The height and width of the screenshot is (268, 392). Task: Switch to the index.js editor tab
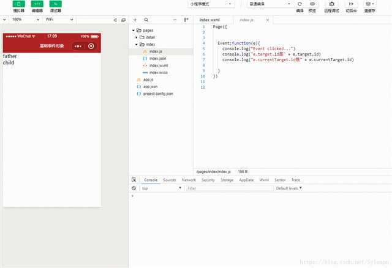(x=246, y=20)
